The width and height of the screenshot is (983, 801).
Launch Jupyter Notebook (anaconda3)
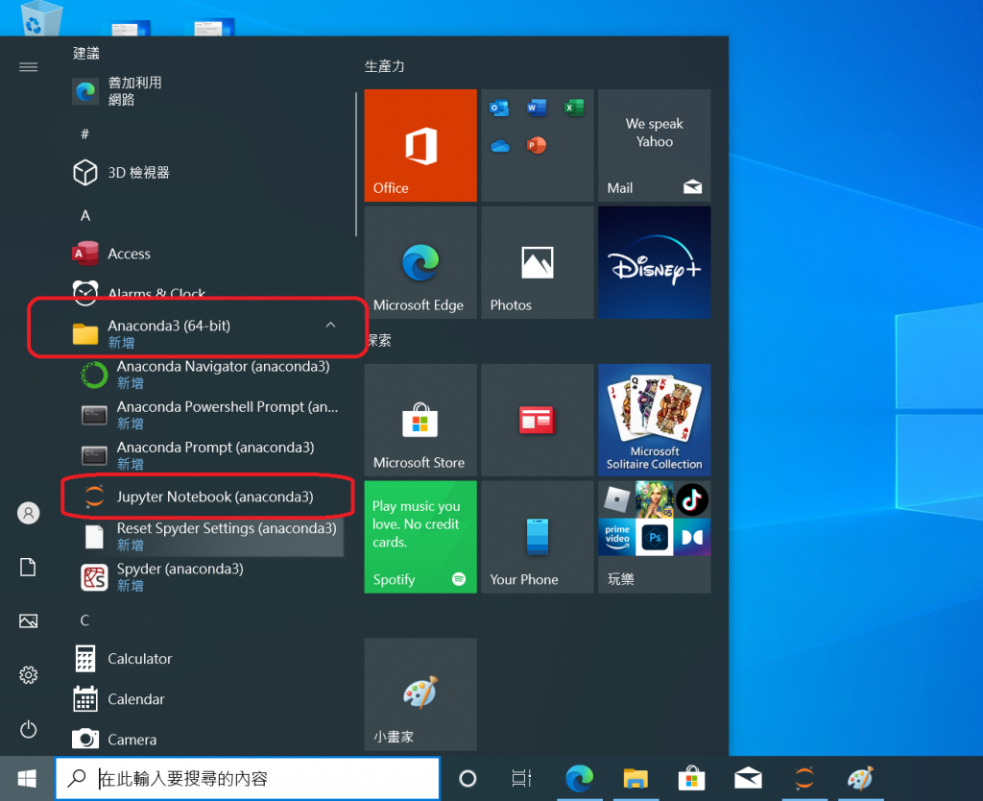point(207,497)
